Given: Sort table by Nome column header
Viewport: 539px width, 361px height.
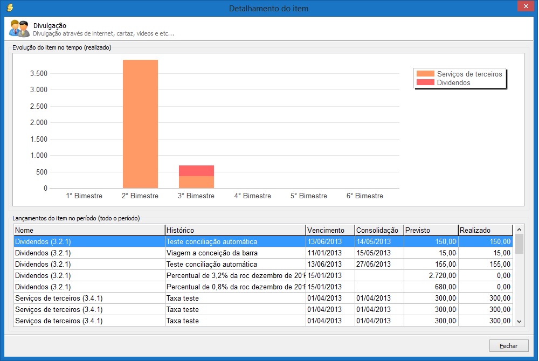Looking at the screenshot, I should click(x=89, y=230).
